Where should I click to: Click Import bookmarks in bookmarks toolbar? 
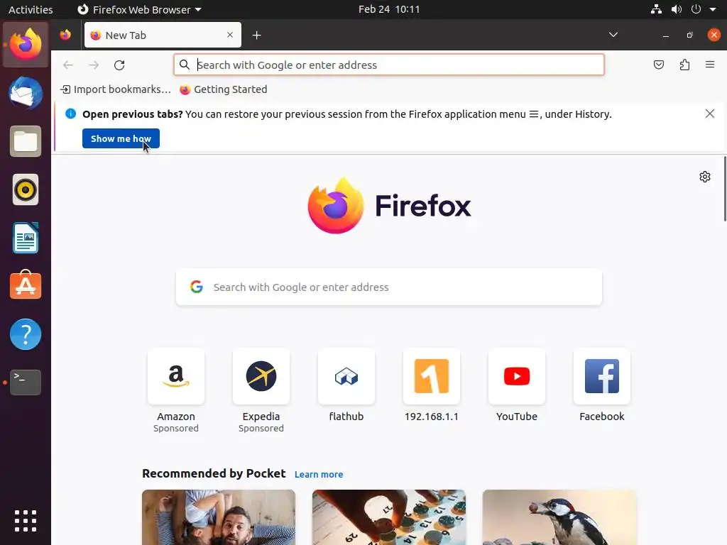[116, 89]
